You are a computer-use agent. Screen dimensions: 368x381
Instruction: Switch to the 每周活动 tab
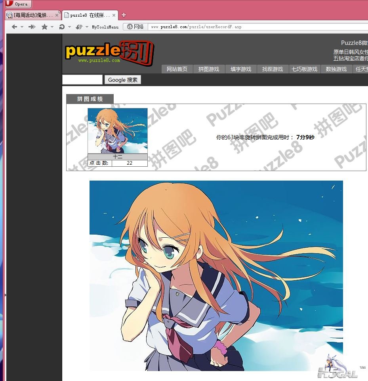point(33,15)
